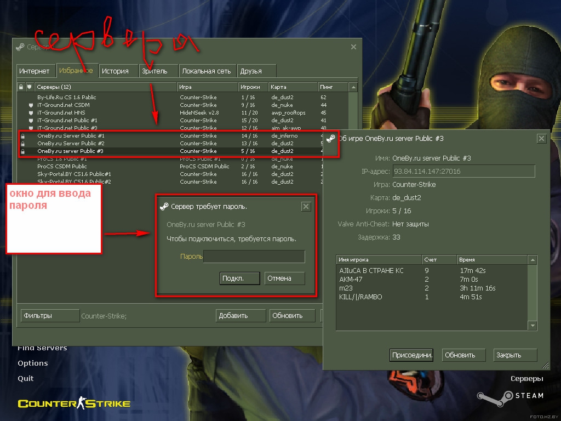The height and width of the screenshot is (421, 561).
Task: Select player m23 in list
Action: pyautogui.click(x=432, y=288)
